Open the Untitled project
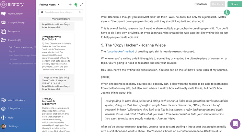This screenshot has width=244, height=132. tap(13, 59)
